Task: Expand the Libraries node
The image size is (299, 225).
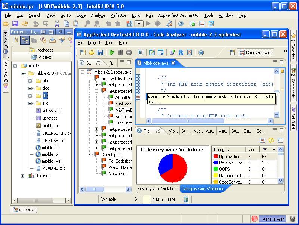Action: pyautogui.click(x=22, y=176)
